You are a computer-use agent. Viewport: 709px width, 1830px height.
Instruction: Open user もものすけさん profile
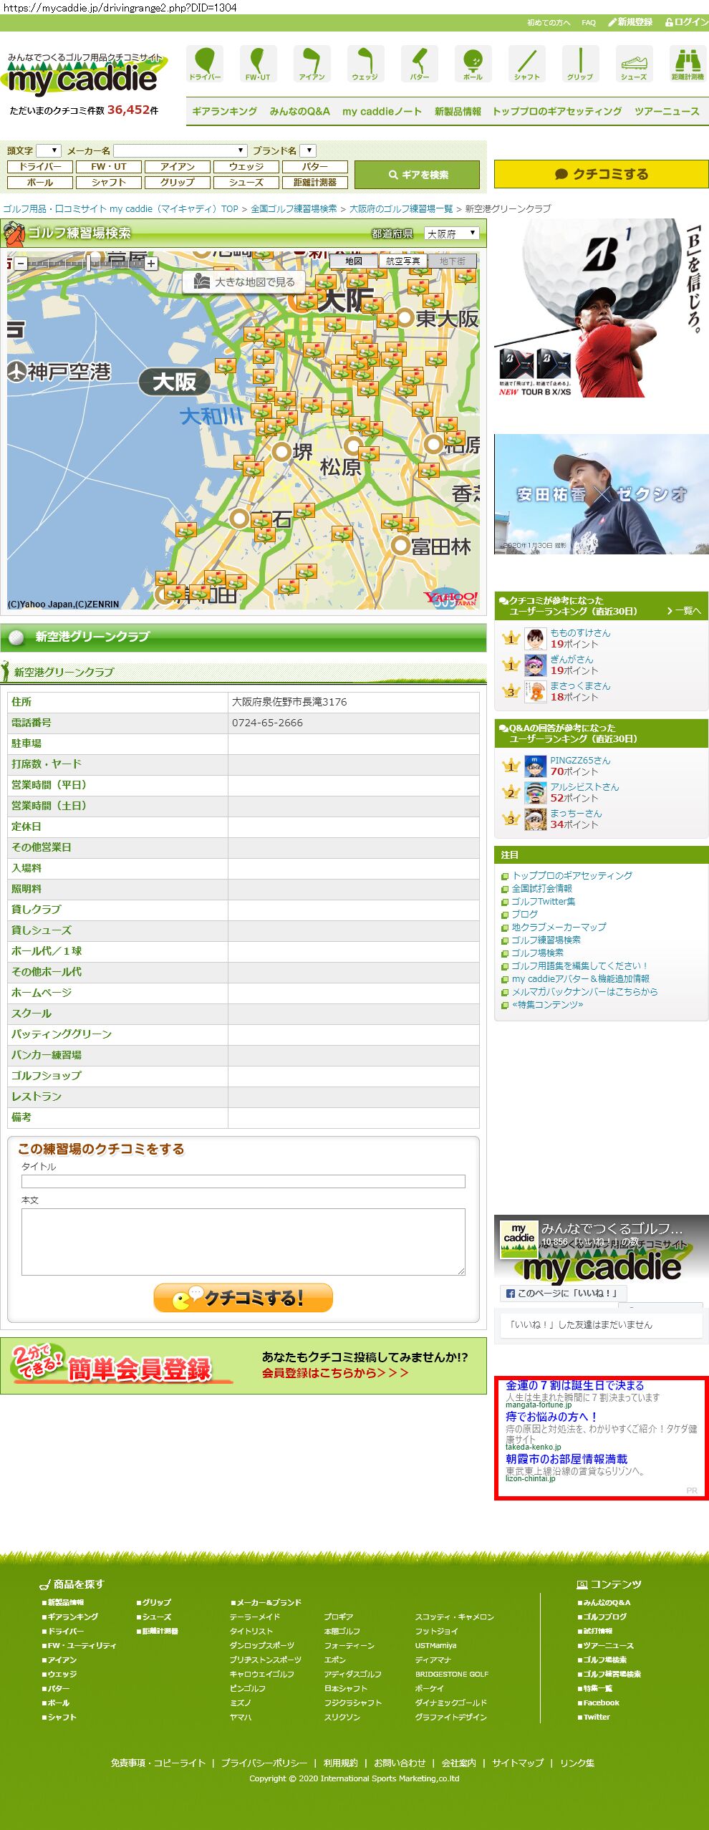[580, 633]
